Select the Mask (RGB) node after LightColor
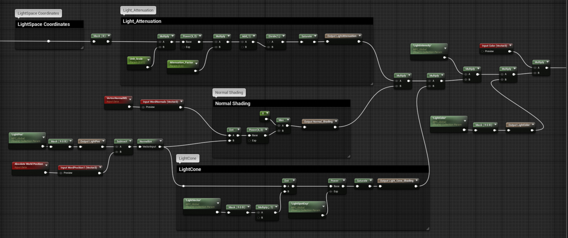This screenshot has height=238, width=568. [x=485, y=127]
